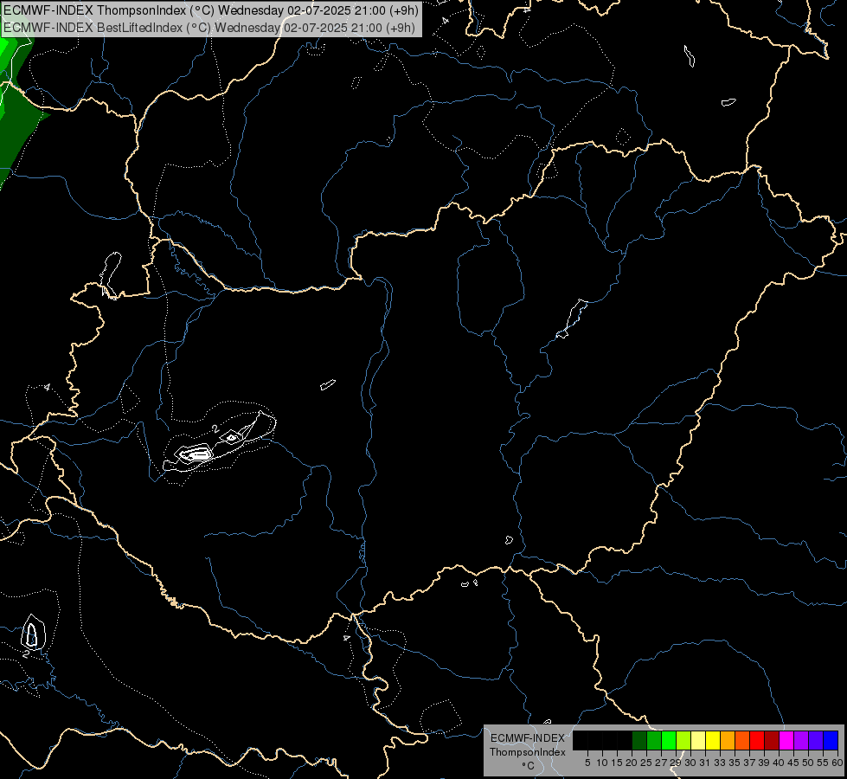847x779 pixels.
Task: Click the legend scale value '15'
Action: click(617, 763)
